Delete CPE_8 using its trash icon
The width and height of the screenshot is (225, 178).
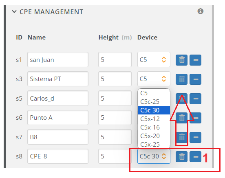click(181, 156)
